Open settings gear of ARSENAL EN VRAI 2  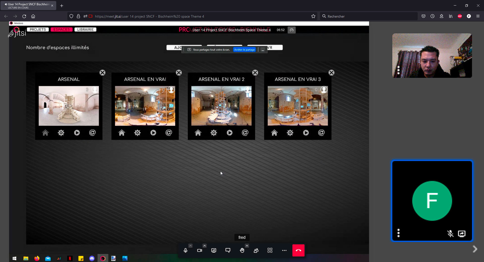pyautogui.click(x=214, y=133)
